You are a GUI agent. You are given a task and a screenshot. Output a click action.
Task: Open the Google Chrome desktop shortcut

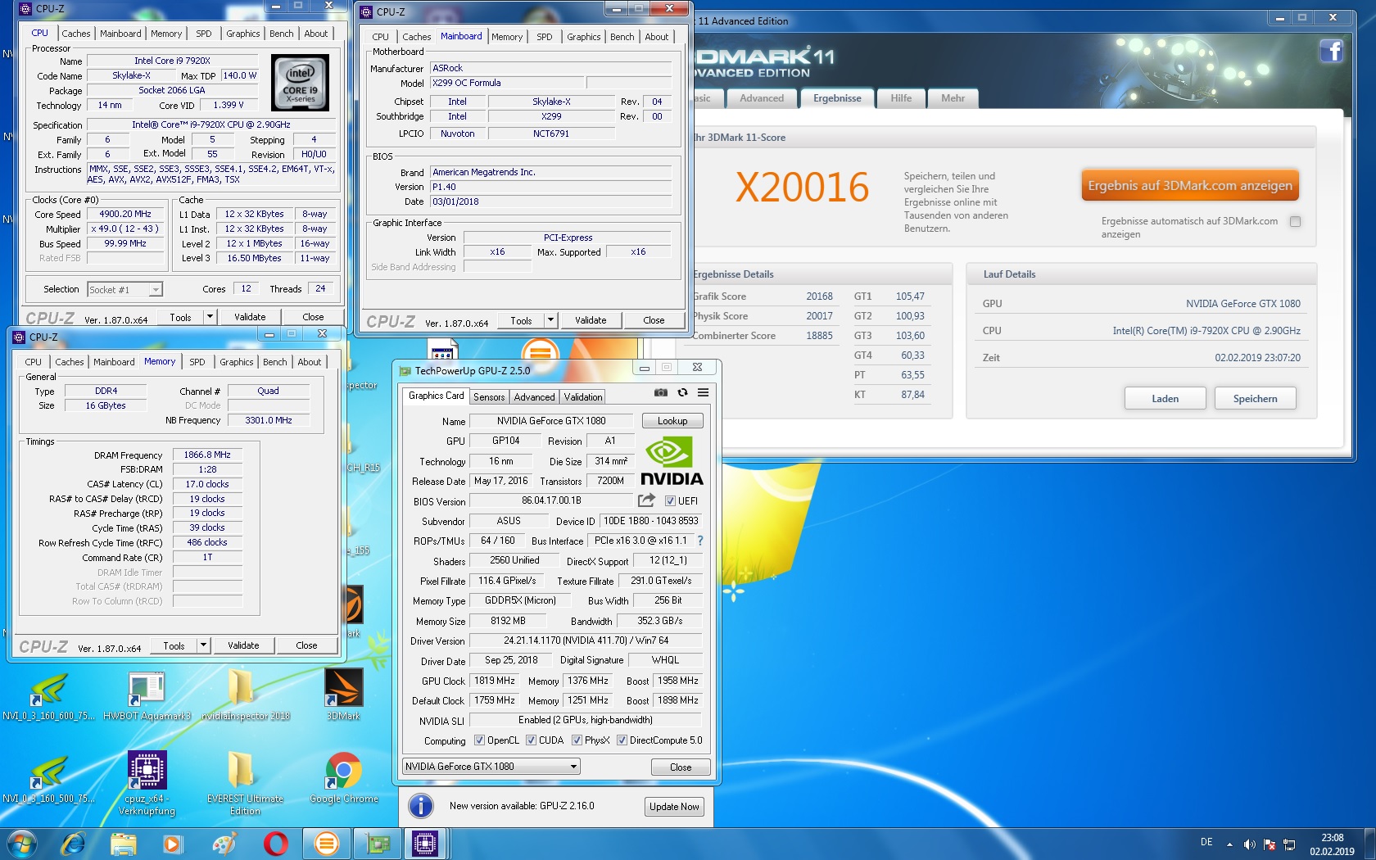tap(344, 777)
